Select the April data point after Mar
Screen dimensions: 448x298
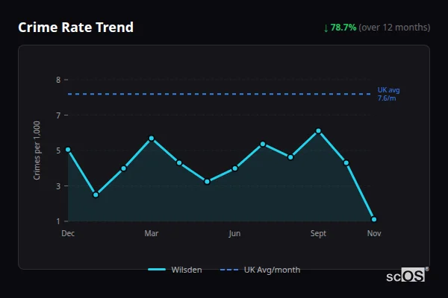click(x=179, y=163)
